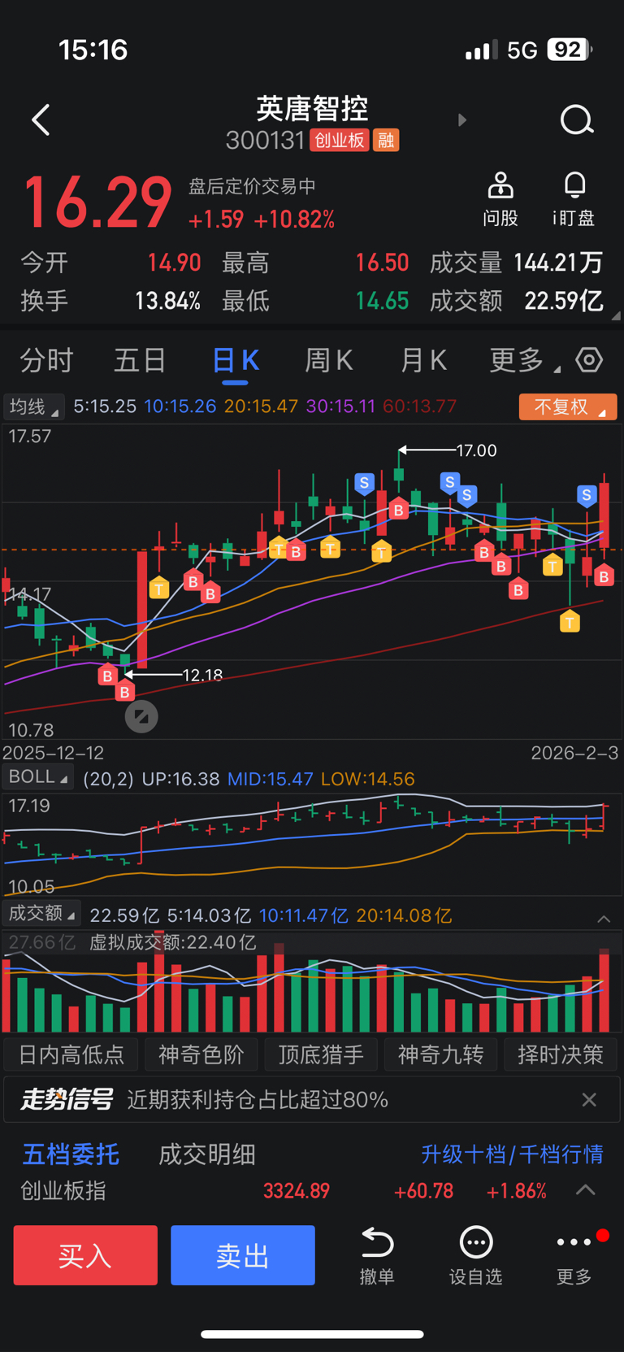Tap the current price 16.29
Screen dimensions: 624x1352
(x=97, y=202)
